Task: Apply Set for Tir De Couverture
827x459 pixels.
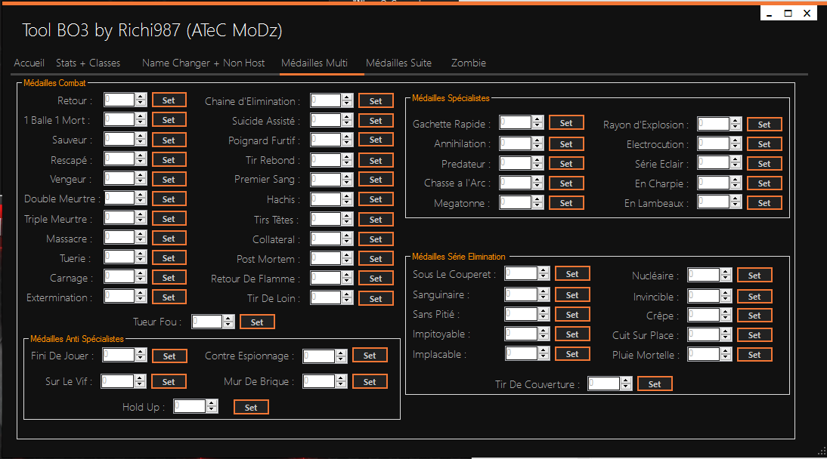Action: click(x=655, y=384)
